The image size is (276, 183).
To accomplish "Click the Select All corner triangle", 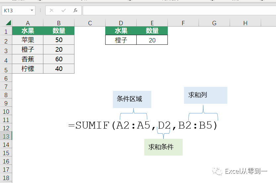I will coord(8,23).
